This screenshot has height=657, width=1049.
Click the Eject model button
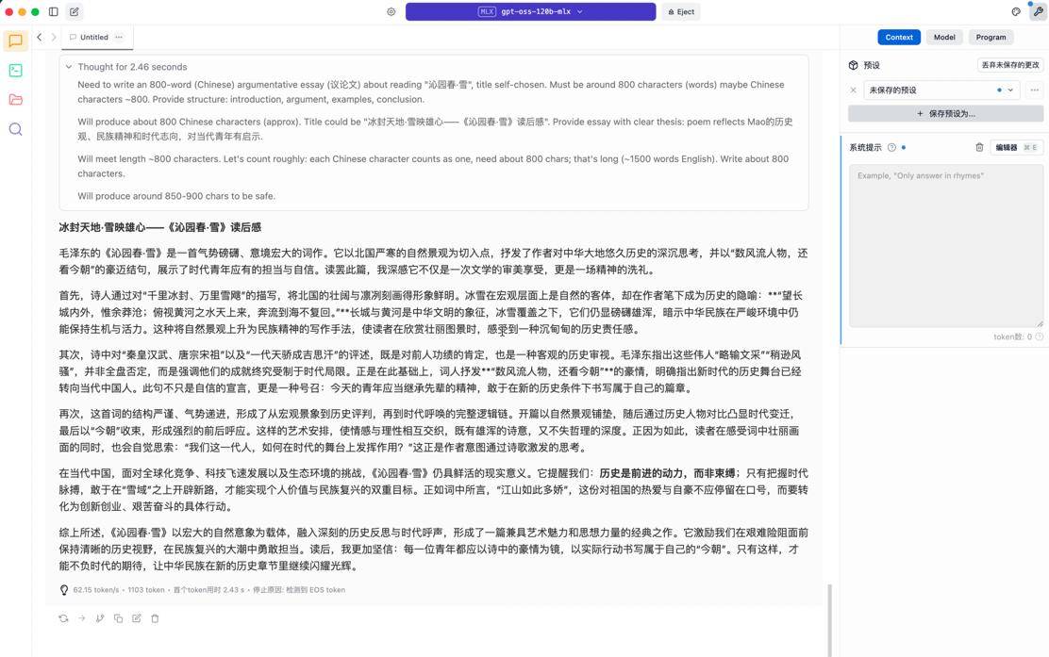[x=681, y=12]
